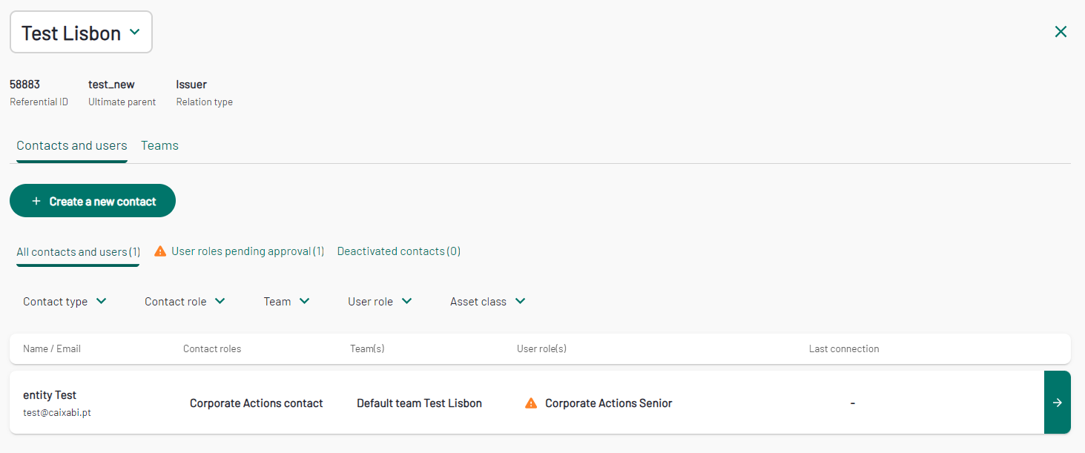This screenshot has width=1085, height=453.
Task: Show All contacts and users list
Action: coord(78,252)
